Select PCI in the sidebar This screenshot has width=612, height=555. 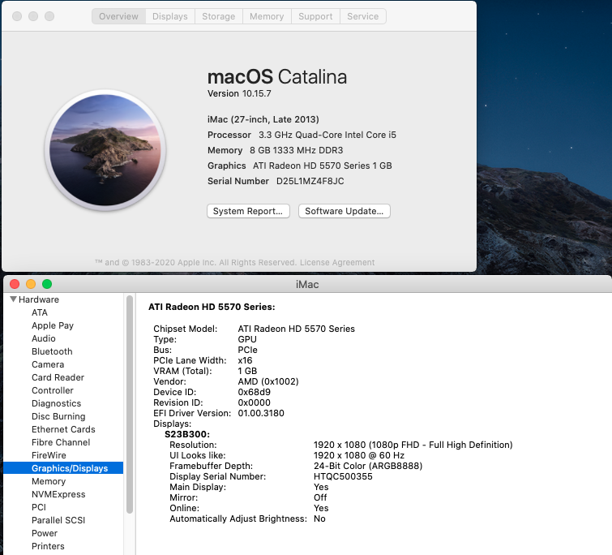coord(39,507)
